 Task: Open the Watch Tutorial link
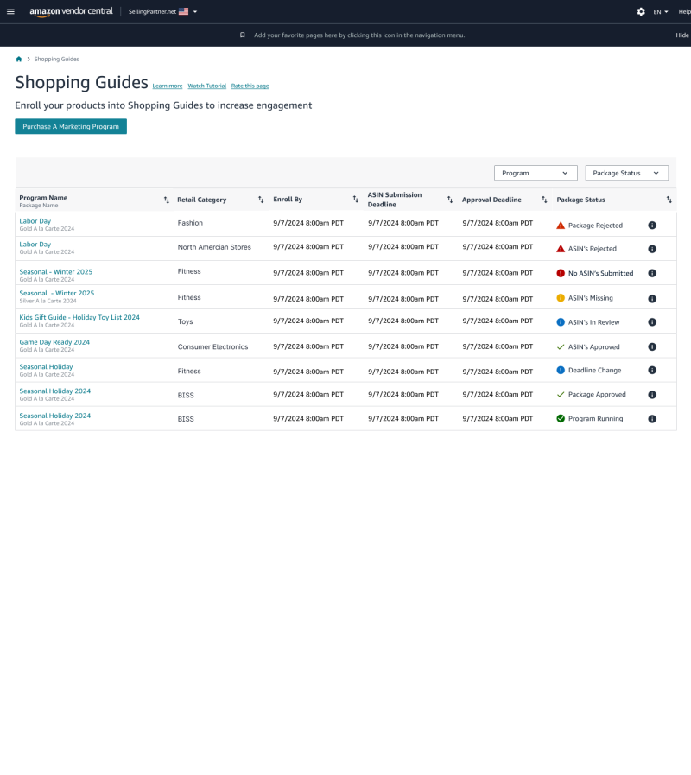tap(207, 86)
